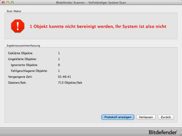Go back with the Zurück button
Image resolution: width=182 pixels, height=136 pixels.
click(166, 117)
